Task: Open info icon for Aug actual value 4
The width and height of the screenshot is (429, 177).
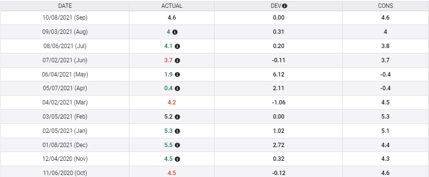Action: 175,32
